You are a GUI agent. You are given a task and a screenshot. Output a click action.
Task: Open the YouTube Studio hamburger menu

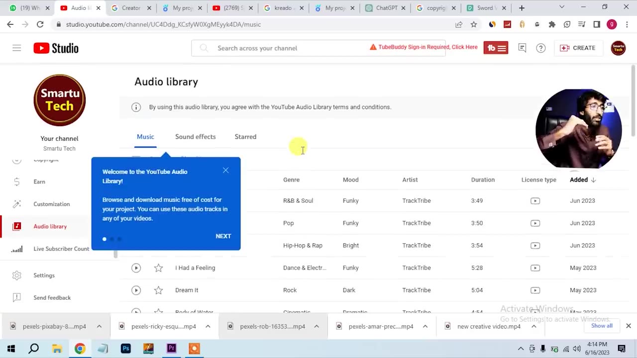(x=17, y=48)
